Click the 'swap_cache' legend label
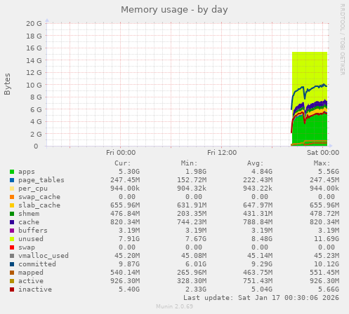 coord(39,197)
